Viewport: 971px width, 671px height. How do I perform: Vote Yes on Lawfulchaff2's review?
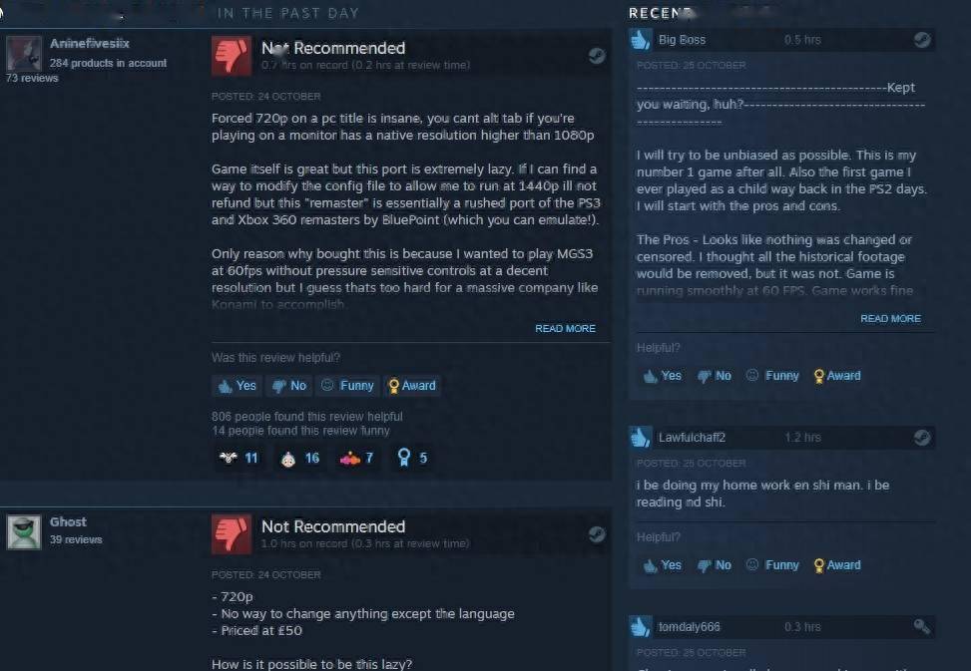[662, 565]
